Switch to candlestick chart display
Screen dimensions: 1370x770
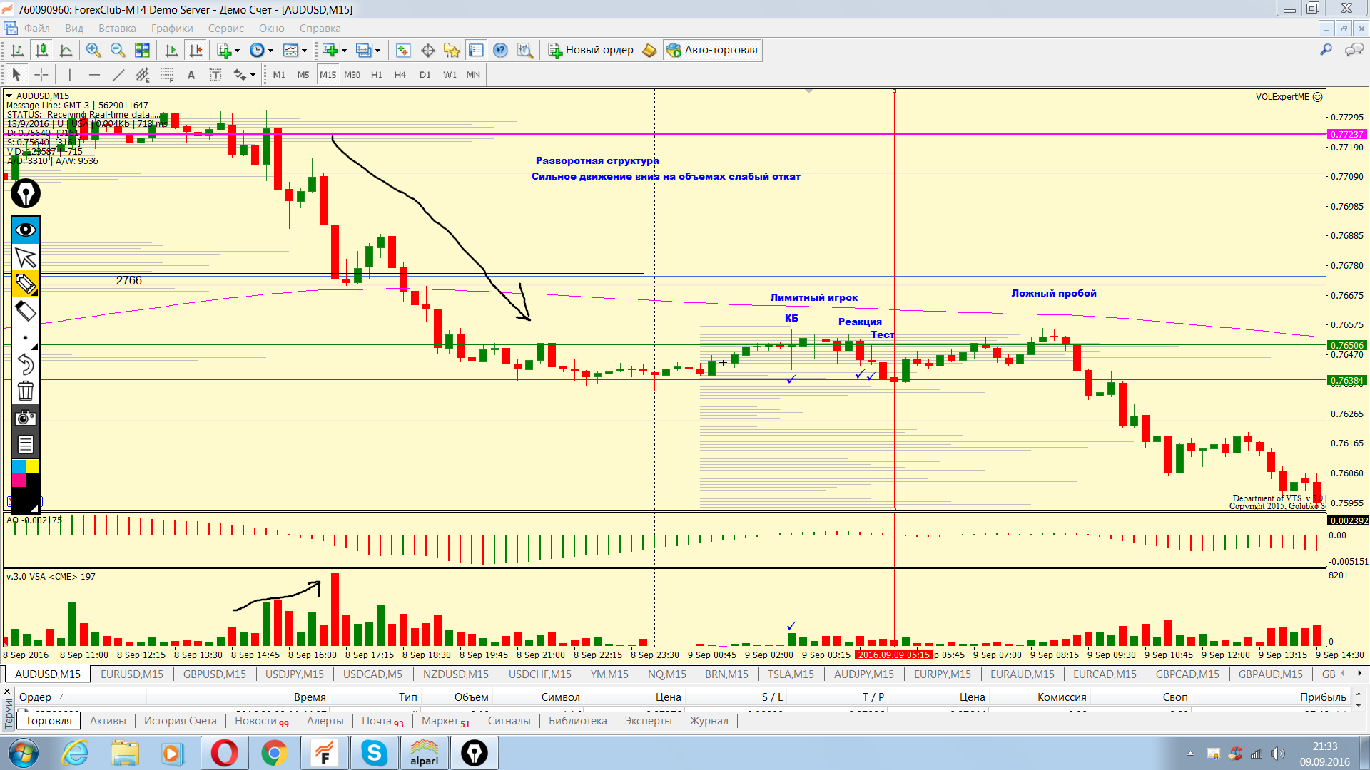41,50
